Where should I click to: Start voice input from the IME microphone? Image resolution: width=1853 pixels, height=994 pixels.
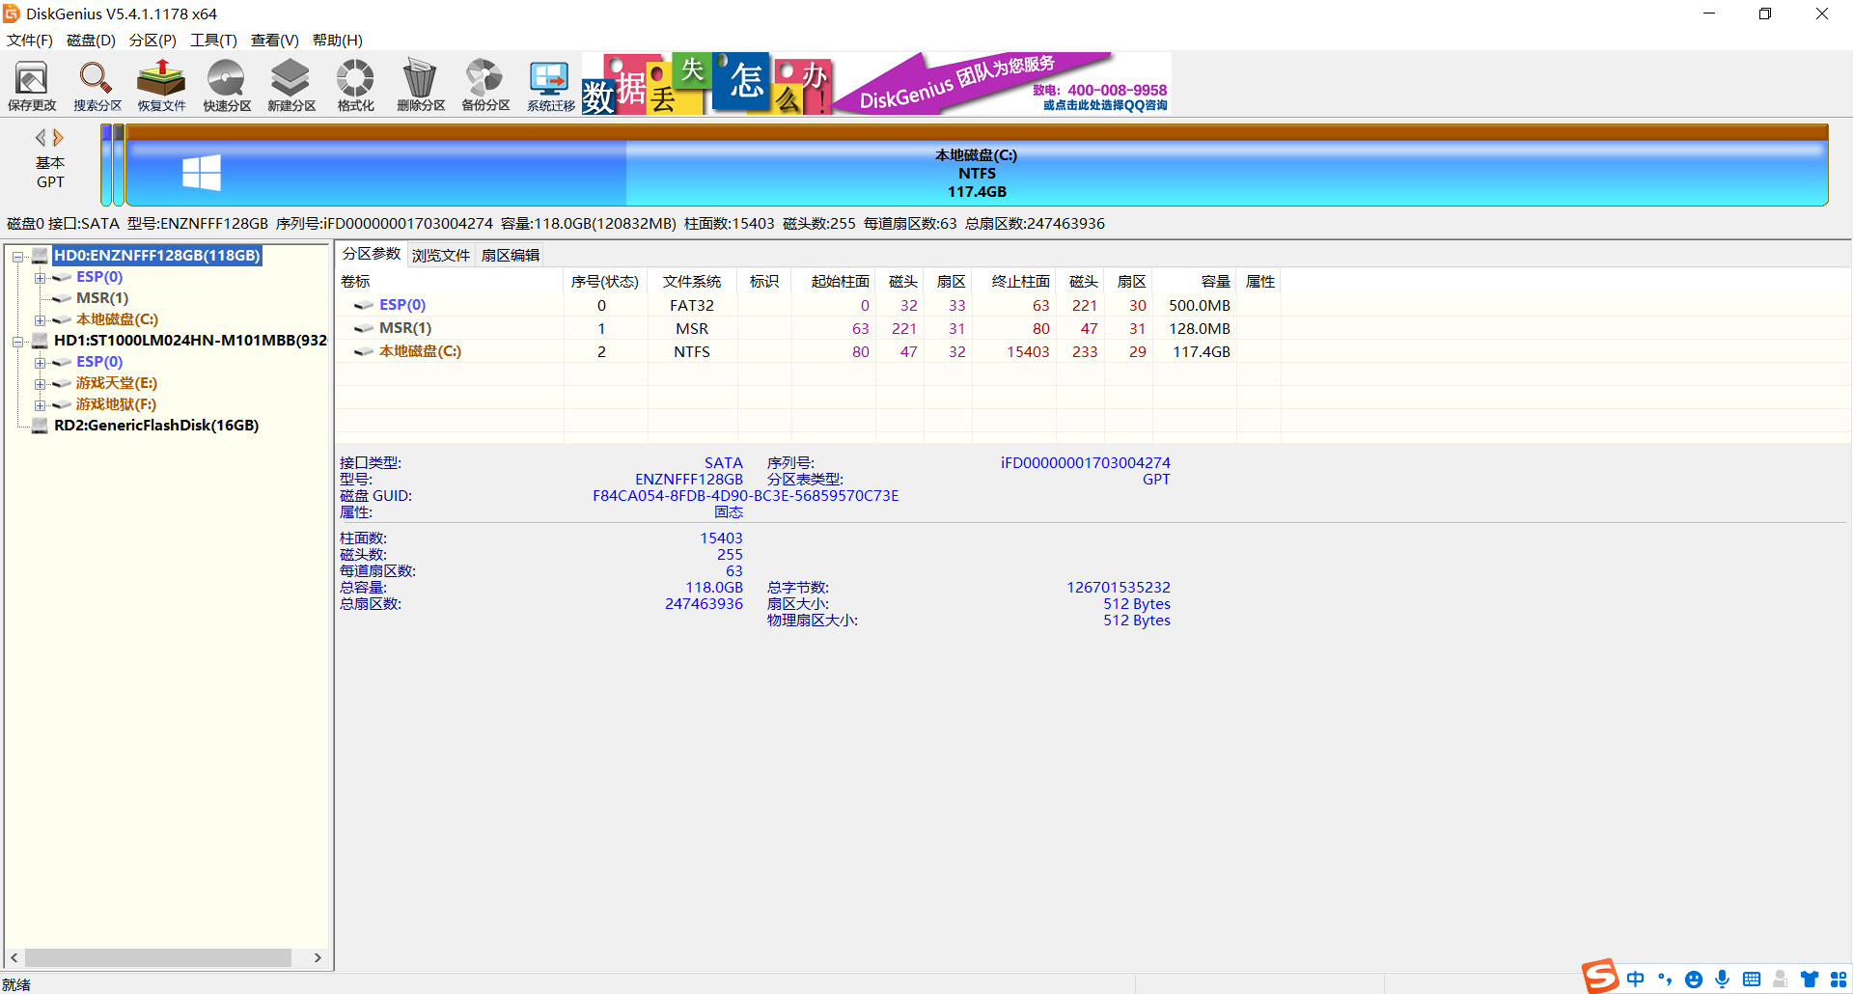1723,980
